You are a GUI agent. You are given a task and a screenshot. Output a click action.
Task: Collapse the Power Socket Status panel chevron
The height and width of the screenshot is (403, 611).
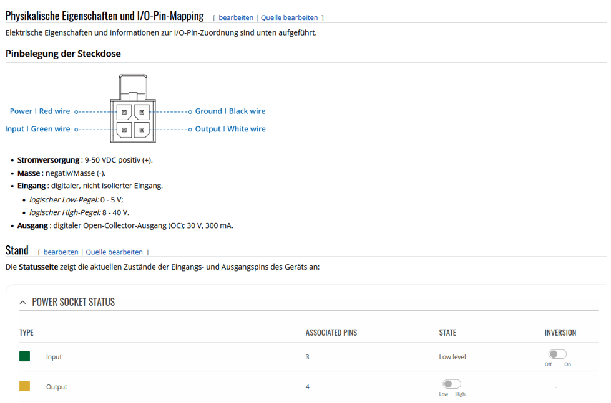pyautogui.click(x=23, y=302)
